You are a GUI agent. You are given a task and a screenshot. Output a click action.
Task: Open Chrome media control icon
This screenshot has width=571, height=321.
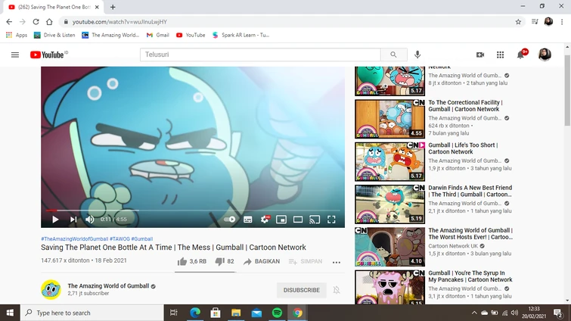[x=535, y=22]
